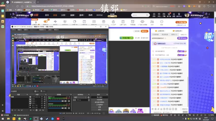Click 工作室模式 in OBS controls
The width and height of the screenshot is (216, 121).
coord(99,105)
